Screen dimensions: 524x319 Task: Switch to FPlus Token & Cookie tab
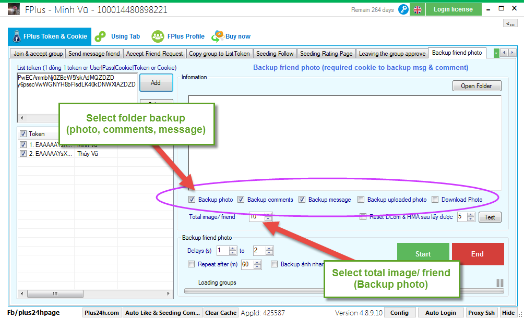point(50,36)
